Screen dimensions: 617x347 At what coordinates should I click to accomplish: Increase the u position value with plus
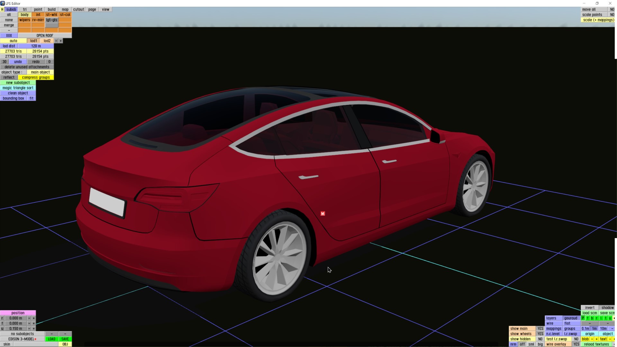(33, 328)
